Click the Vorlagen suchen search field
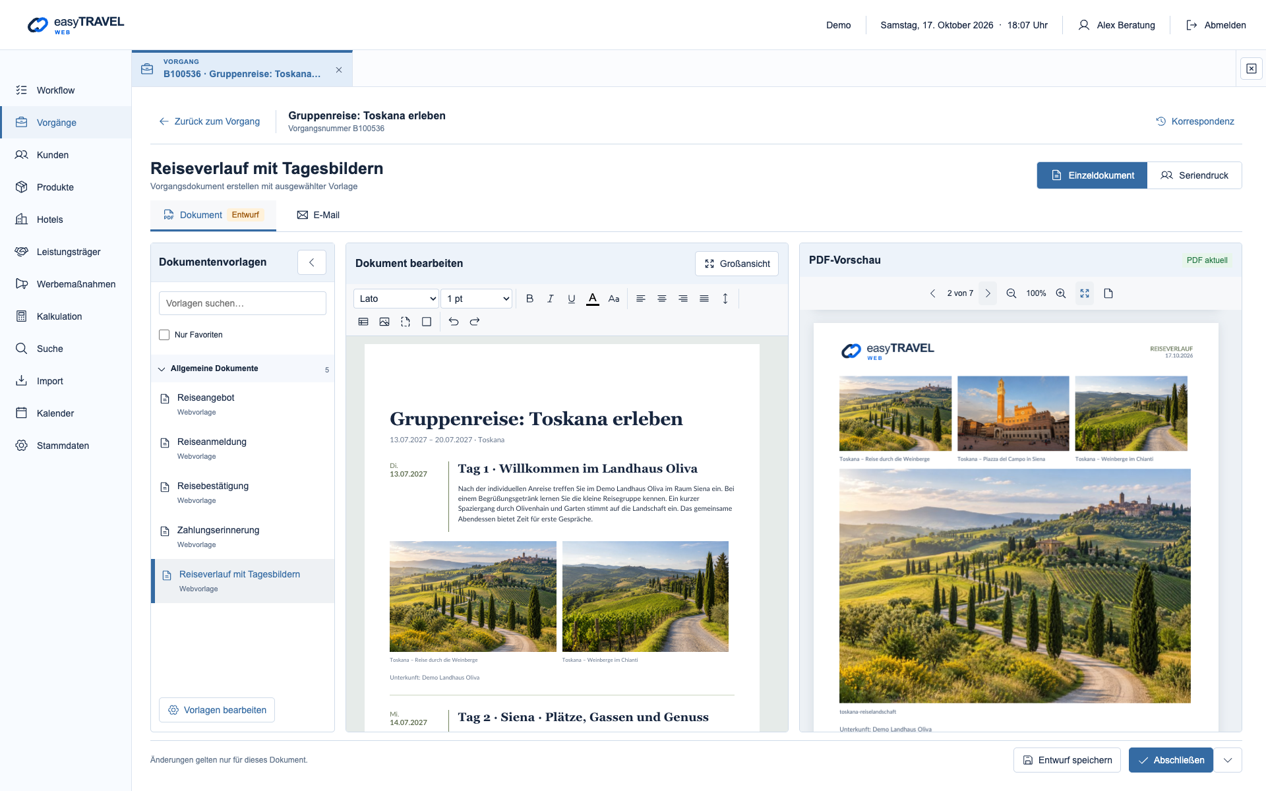 point(243,303)
